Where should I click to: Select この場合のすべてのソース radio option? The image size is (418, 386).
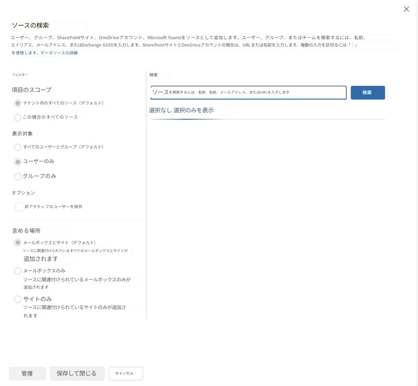click(x=18, y=118)
